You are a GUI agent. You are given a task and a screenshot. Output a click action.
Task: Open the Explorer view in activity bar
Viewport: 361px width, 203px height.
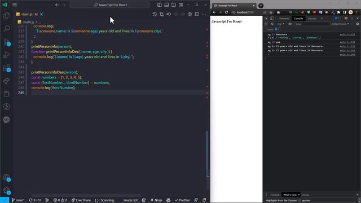pos(6,16)
